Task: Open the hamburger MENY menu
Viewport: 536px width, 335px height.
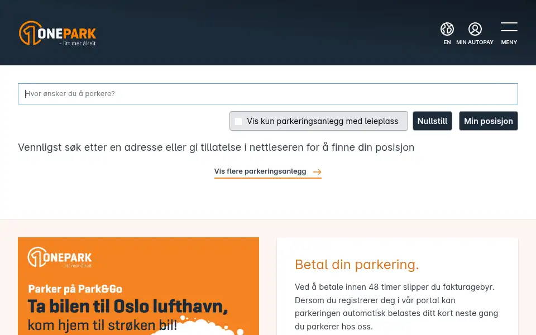Action: click(x=509, y=33)
